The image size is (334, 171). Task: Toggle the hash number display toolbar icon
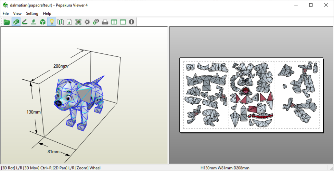tap(34, 22)
